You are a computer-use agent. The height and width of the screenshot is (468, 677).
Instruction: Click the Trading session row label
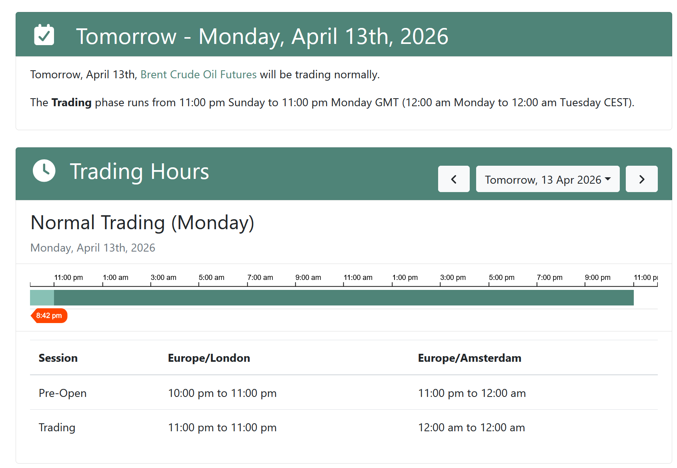click(x=57, y=427)
